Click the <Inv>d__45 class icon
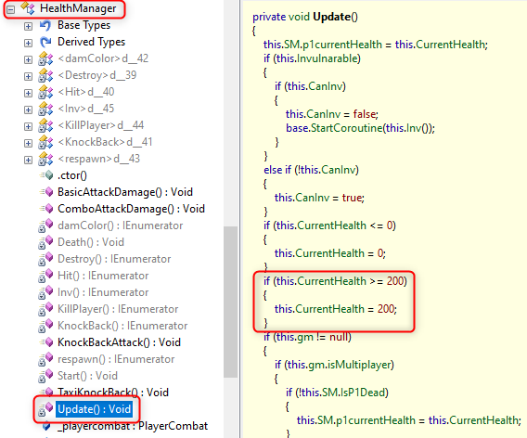 [x=45, y=109]
